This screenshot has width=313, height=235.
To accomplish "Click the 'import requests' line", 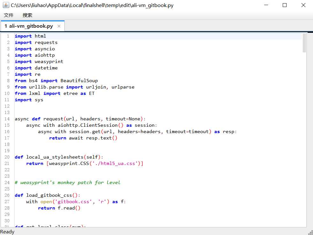I will [36, 42].
